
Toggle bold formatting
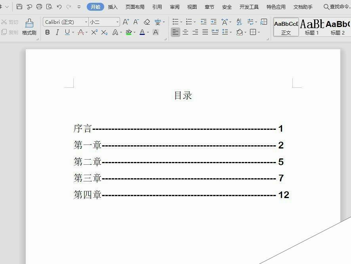click(48, 33)
